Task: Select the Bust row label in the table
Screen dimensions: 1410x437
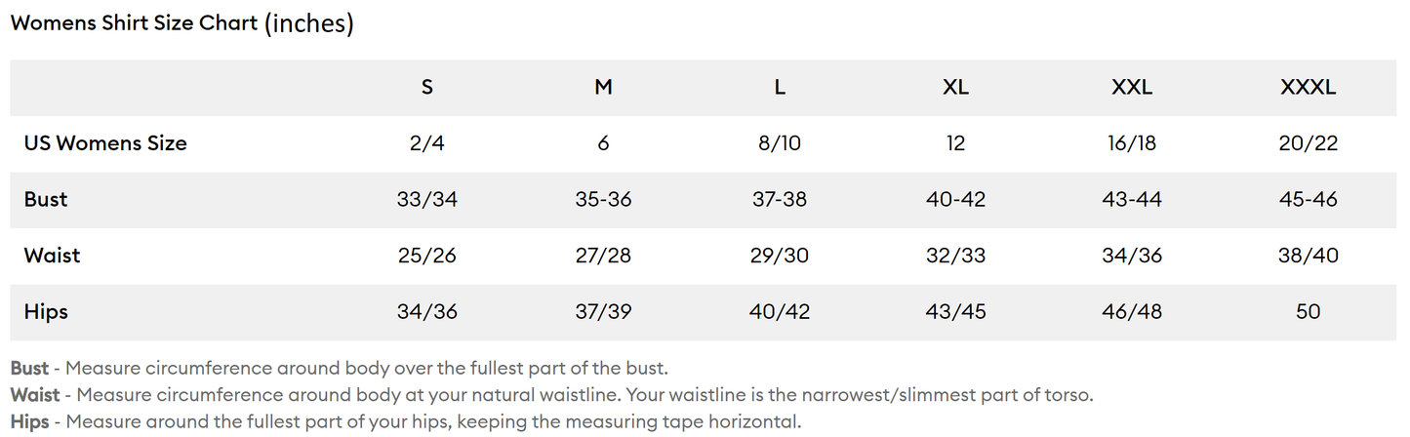Action: tap(46, 200)
